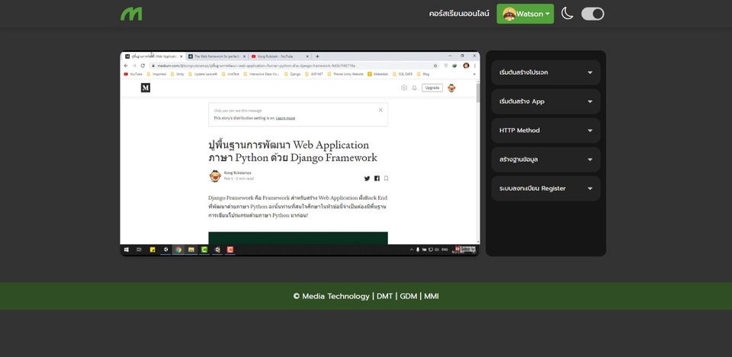Switch to 'The Web framework for perfectio...' tab
Screen dimensions: 732x357
217,56
